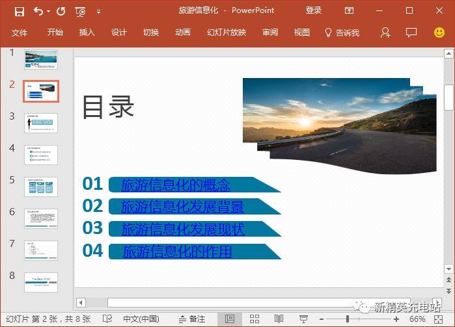
Task: Select slide 1 thumbnail
Action: coord(41,59)
